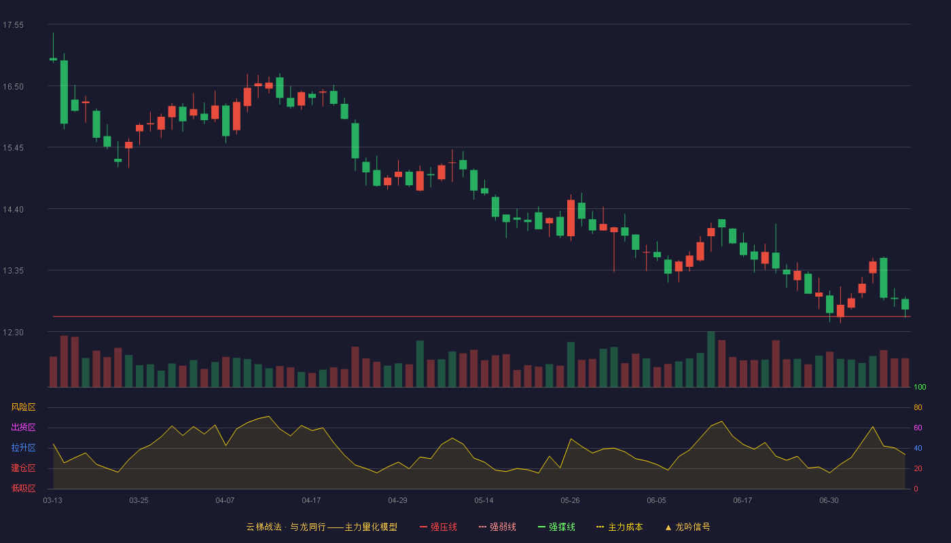Click the 05-26 date label
Image resolution: width=951 pixels, height=543 pixels.
570,500
